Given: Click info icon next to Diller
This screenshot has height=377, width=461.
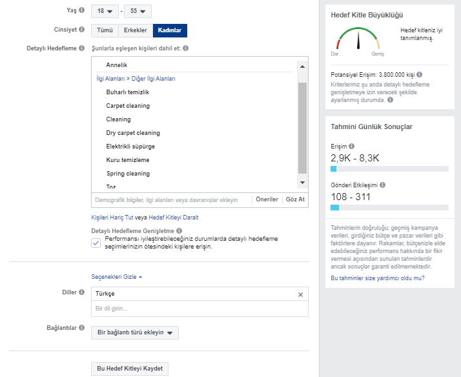Looking at the screenshot, I should click(x=82, y=292).
